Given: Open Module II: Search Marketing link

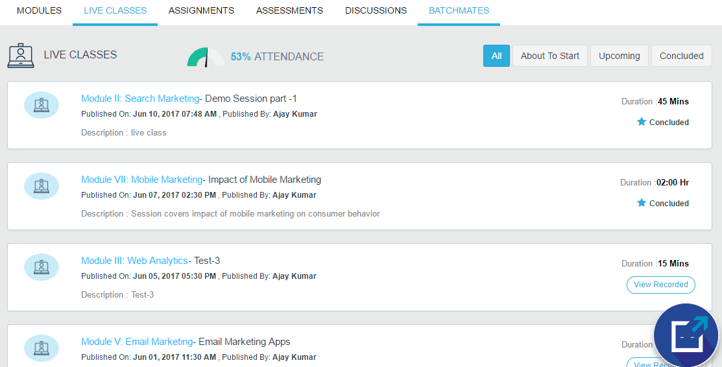Looking at the screenshot, I should click(140, 99).
